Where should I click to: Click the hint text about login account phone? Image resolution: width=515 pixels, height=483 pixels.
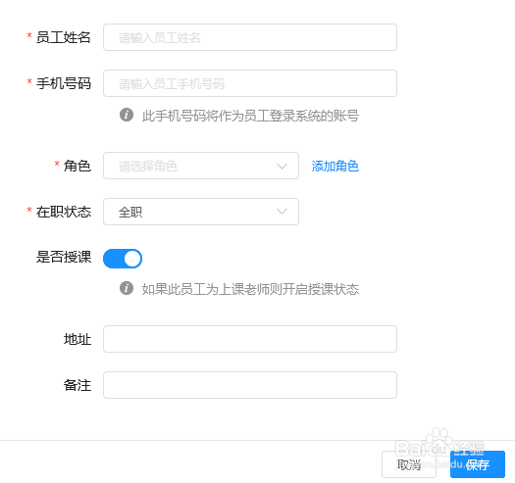pyautogui.click(x=250, y=116)
